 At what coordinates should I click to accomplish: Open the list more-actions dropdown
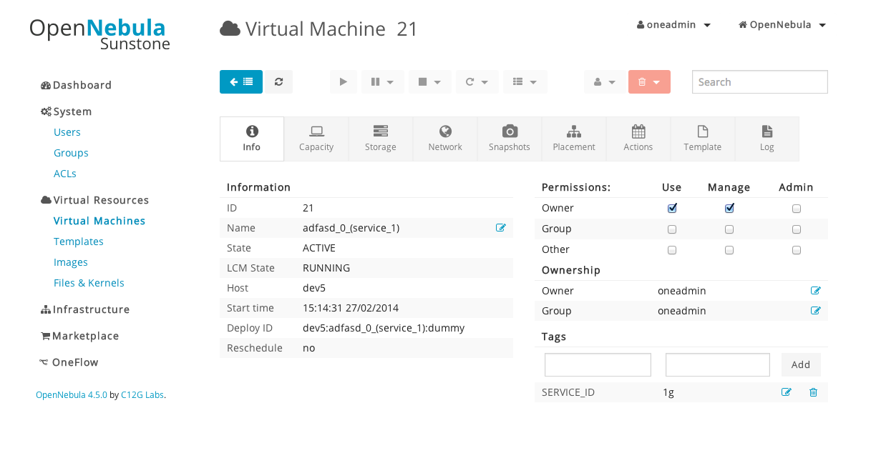coord(525,81)
